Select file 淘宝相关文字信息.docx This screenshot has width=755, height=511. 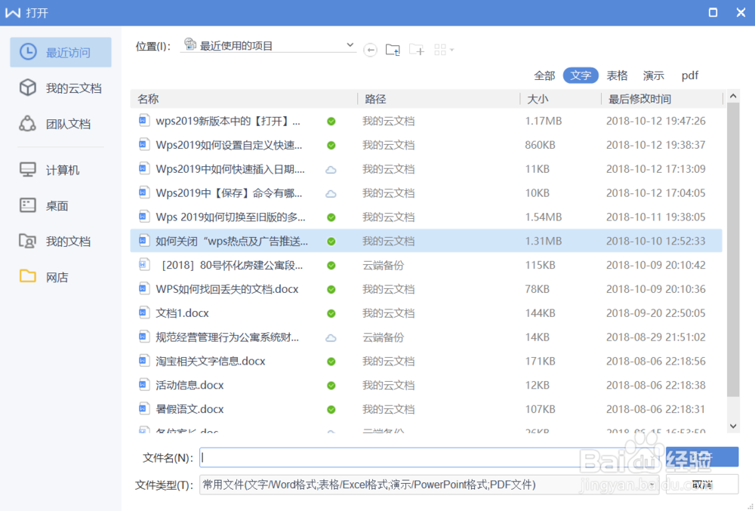[x=426, y=362]
